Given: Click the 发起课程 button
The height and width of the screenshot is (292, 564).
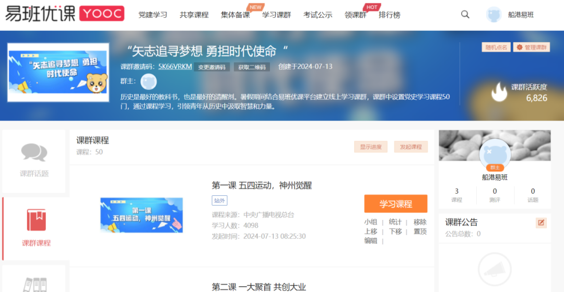Looking at the screenshot, I should coord(410,147).
